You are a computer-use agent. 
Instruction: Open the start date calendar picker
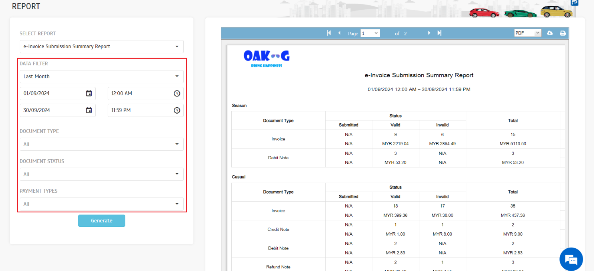89,93
